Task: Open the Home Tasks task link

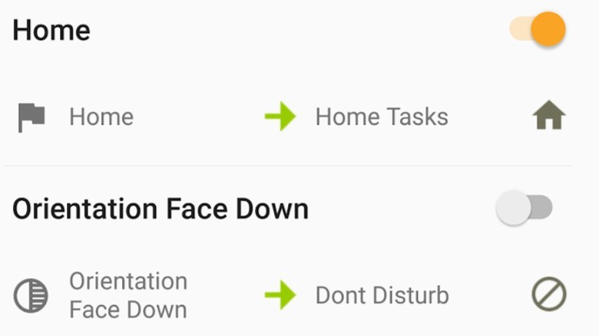Action: click(382, 117)
